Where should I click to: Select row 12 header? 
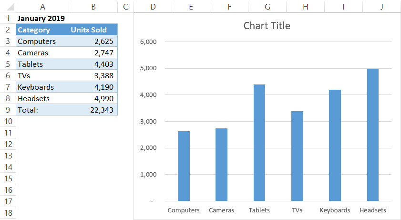[x=8, y=144]
